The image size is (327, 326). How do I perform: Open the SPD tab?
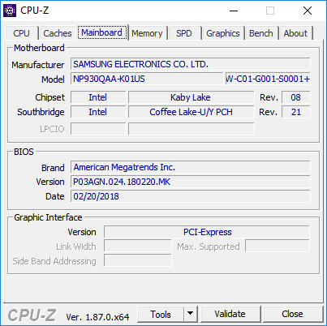tap(184, 33)
